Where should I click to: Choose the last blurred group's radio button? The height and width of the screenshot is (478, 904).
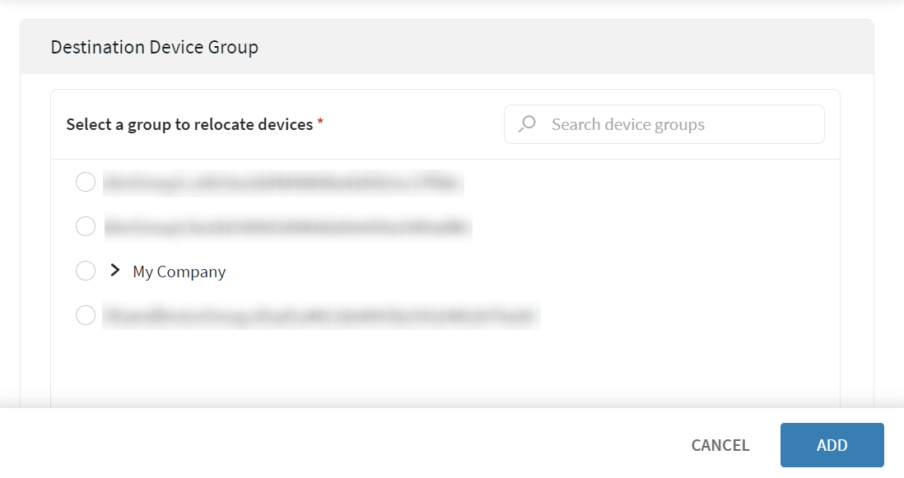click(x=86, y=315)
